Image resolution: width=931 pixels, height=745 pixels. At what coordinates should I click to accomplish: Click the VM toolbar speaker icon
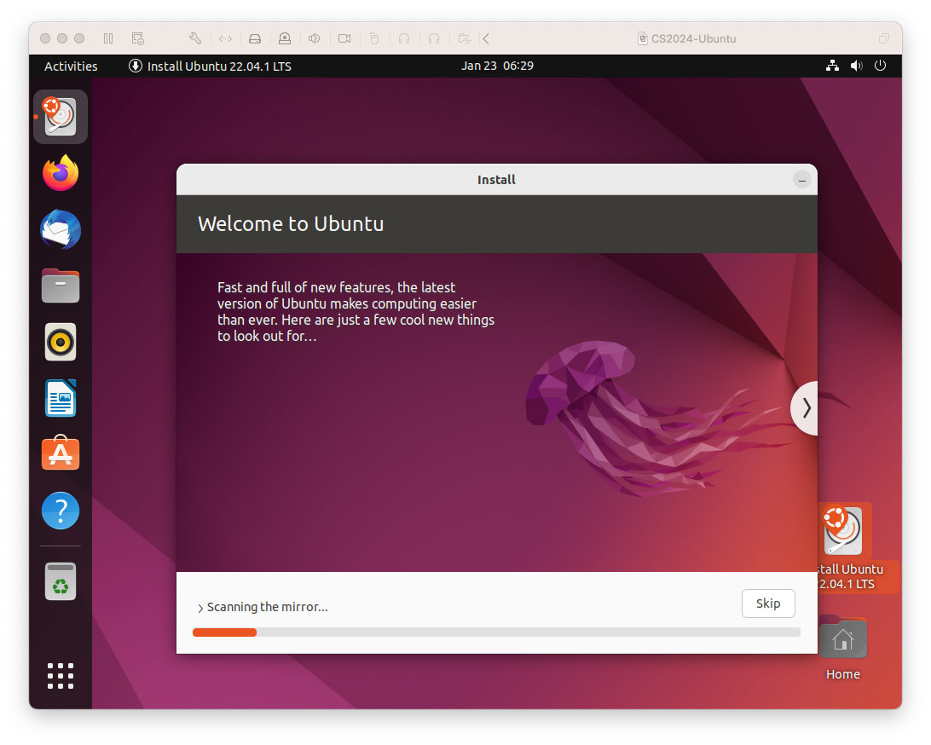[314, 38]
